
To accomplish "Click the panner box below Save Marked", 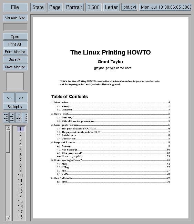I will (15, 81).
